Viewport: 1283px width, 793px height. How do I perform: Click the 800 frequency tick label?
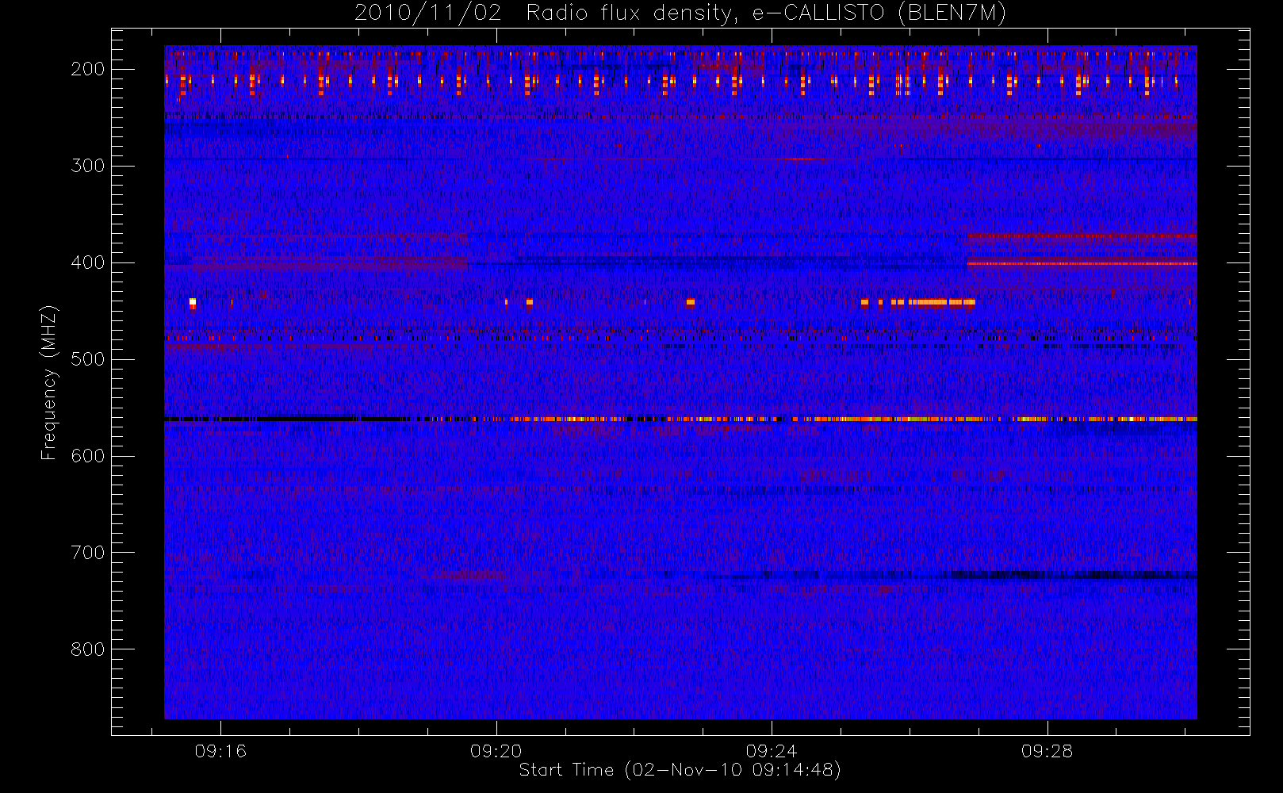coord(88,649)
